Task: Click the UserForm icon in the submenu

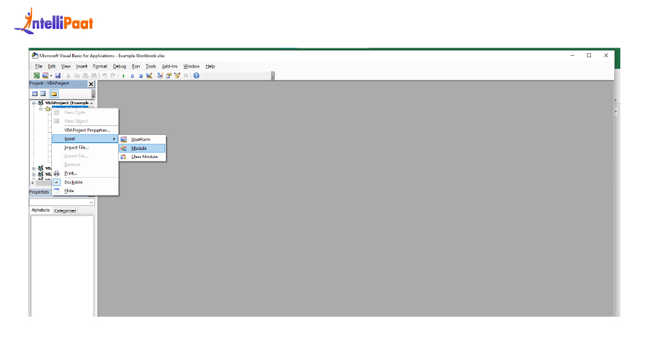Action: pos(124,140)
